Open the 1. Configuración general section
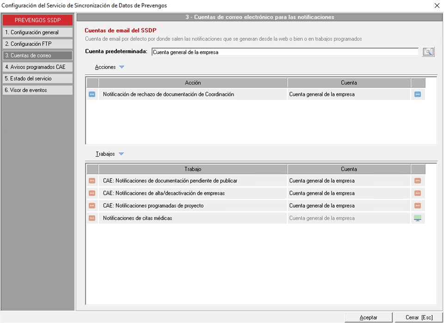444x323 pixels. [37, 32]
